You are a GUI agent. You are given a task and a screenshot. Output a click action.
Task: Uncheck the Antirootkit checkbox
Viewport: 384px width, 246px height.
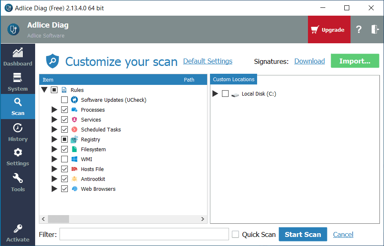coord(64,179)
